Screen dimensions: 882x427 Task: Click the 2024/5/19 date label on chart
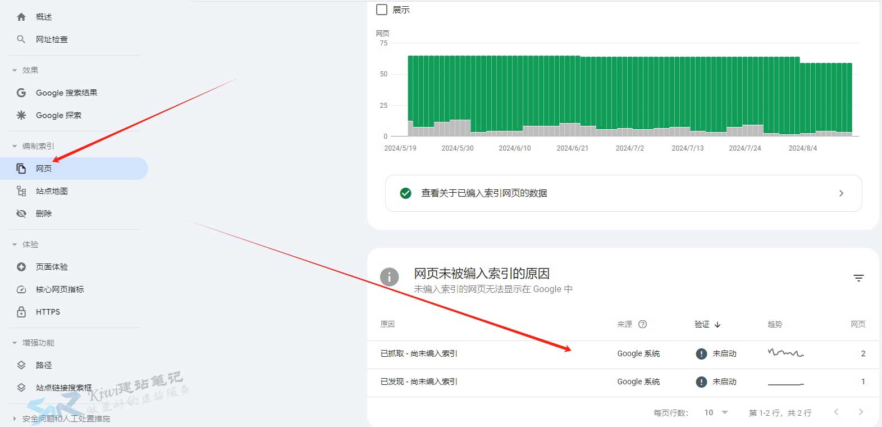(400, 148)
